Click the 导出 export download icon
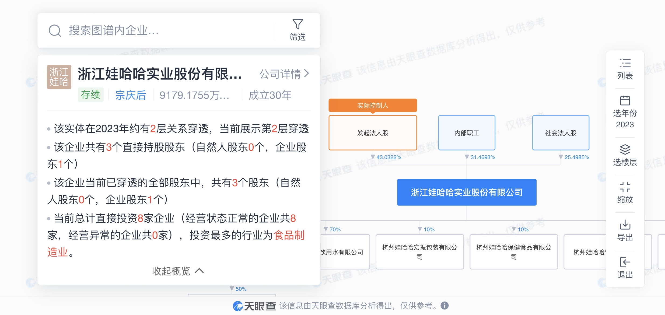The image size is (665, 315). coord(625,225)
